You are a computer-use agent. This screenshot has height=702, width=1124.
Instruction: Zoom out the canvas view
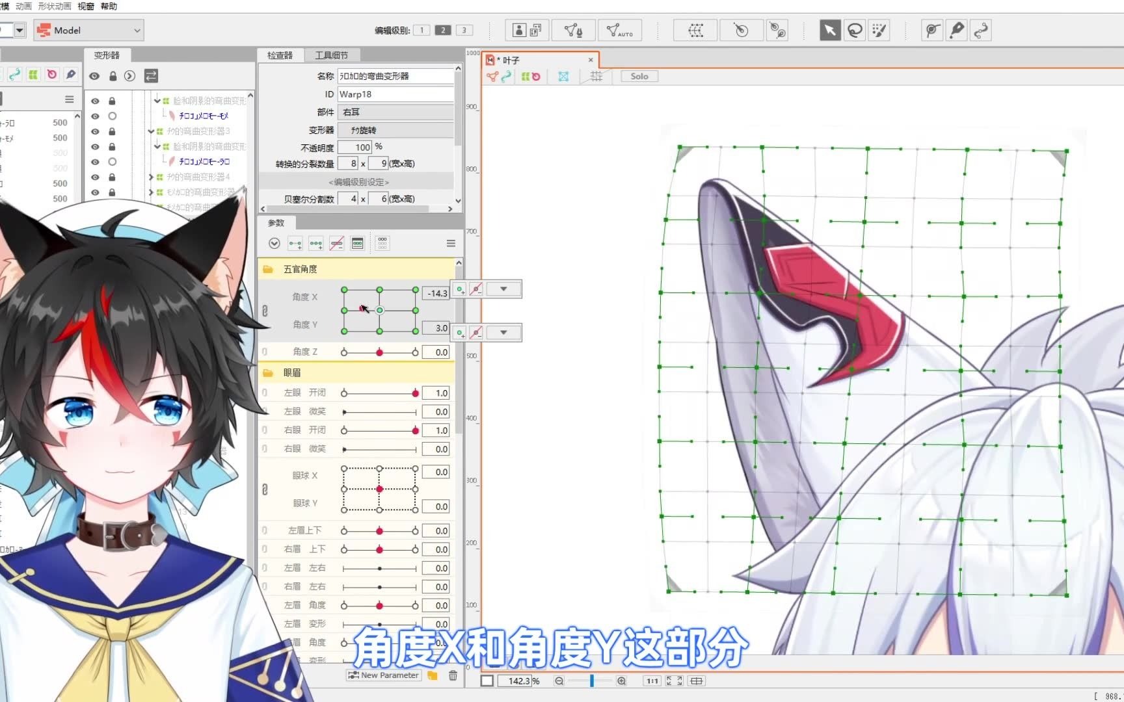[x=559, y=681]
